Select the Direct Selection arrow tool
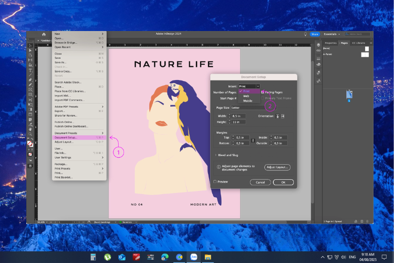 click(30, 50)
